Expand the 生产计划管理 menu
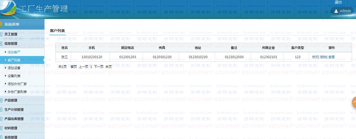 (x=22, y=109)
